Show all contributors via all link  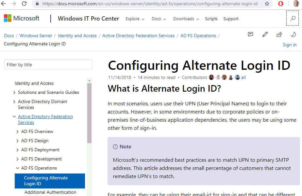point(243,77)
